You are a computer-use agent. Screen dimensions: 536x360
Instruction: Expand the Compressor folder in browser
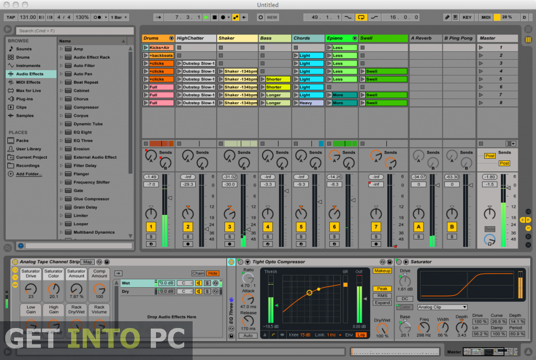click(x=61, y=107)
